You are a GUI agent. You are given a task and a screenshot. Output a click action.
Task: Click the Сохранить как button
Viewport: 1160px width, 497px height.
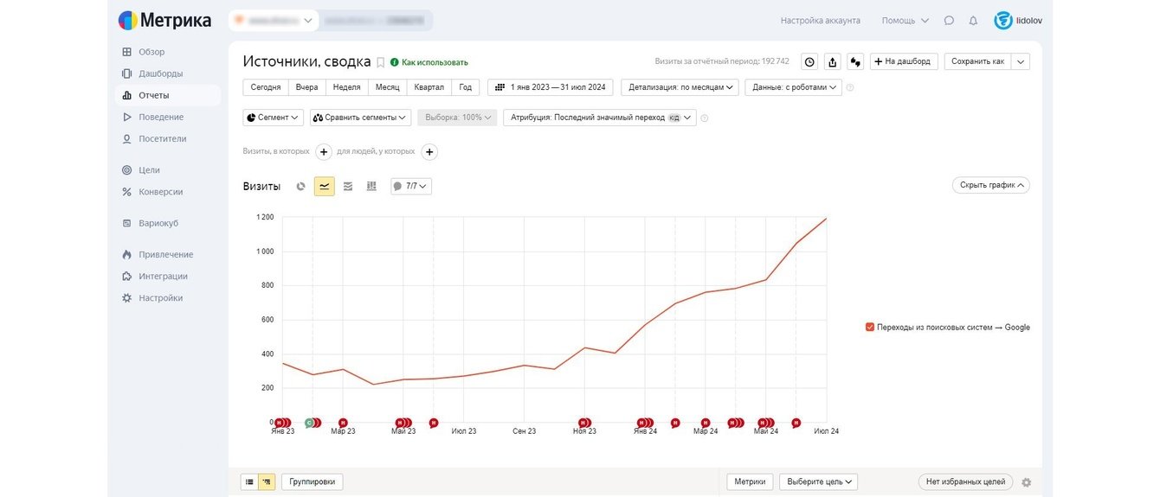(977, 61)
